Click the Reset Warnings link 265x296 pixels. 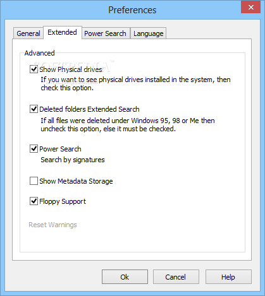click(52, 225)
